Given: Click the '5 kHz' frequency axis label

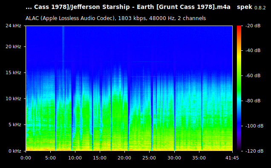Looking at the screenshot, I should click(14, 125).
